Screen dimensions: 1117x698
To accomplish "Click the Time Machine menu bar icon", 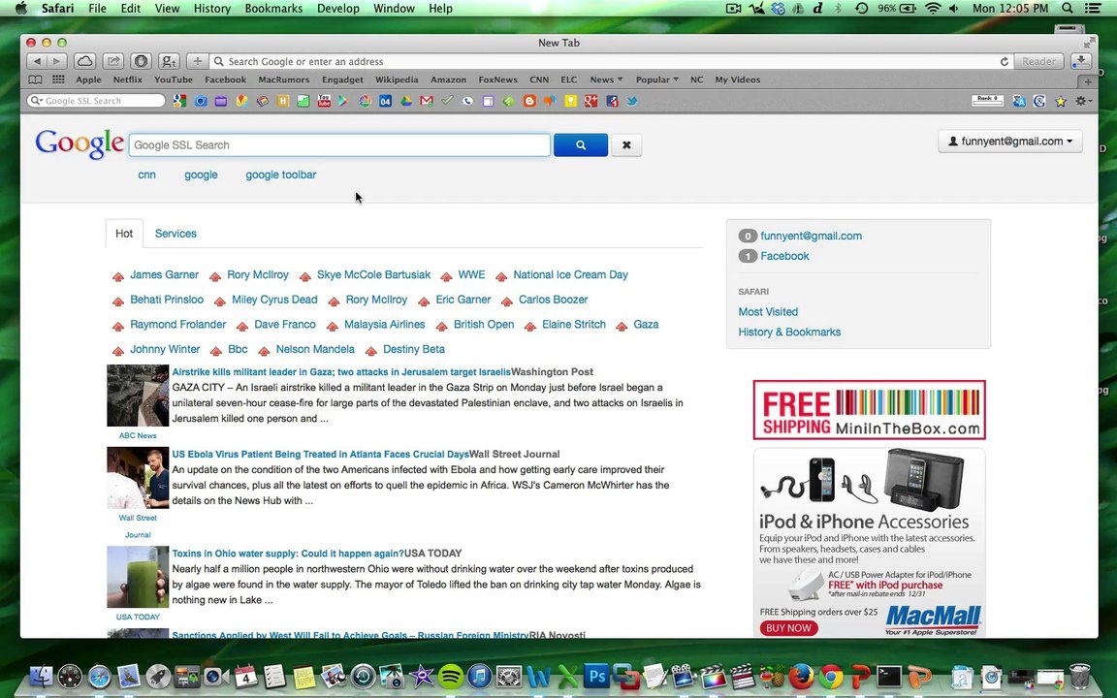I will click(x=862, y=9).
